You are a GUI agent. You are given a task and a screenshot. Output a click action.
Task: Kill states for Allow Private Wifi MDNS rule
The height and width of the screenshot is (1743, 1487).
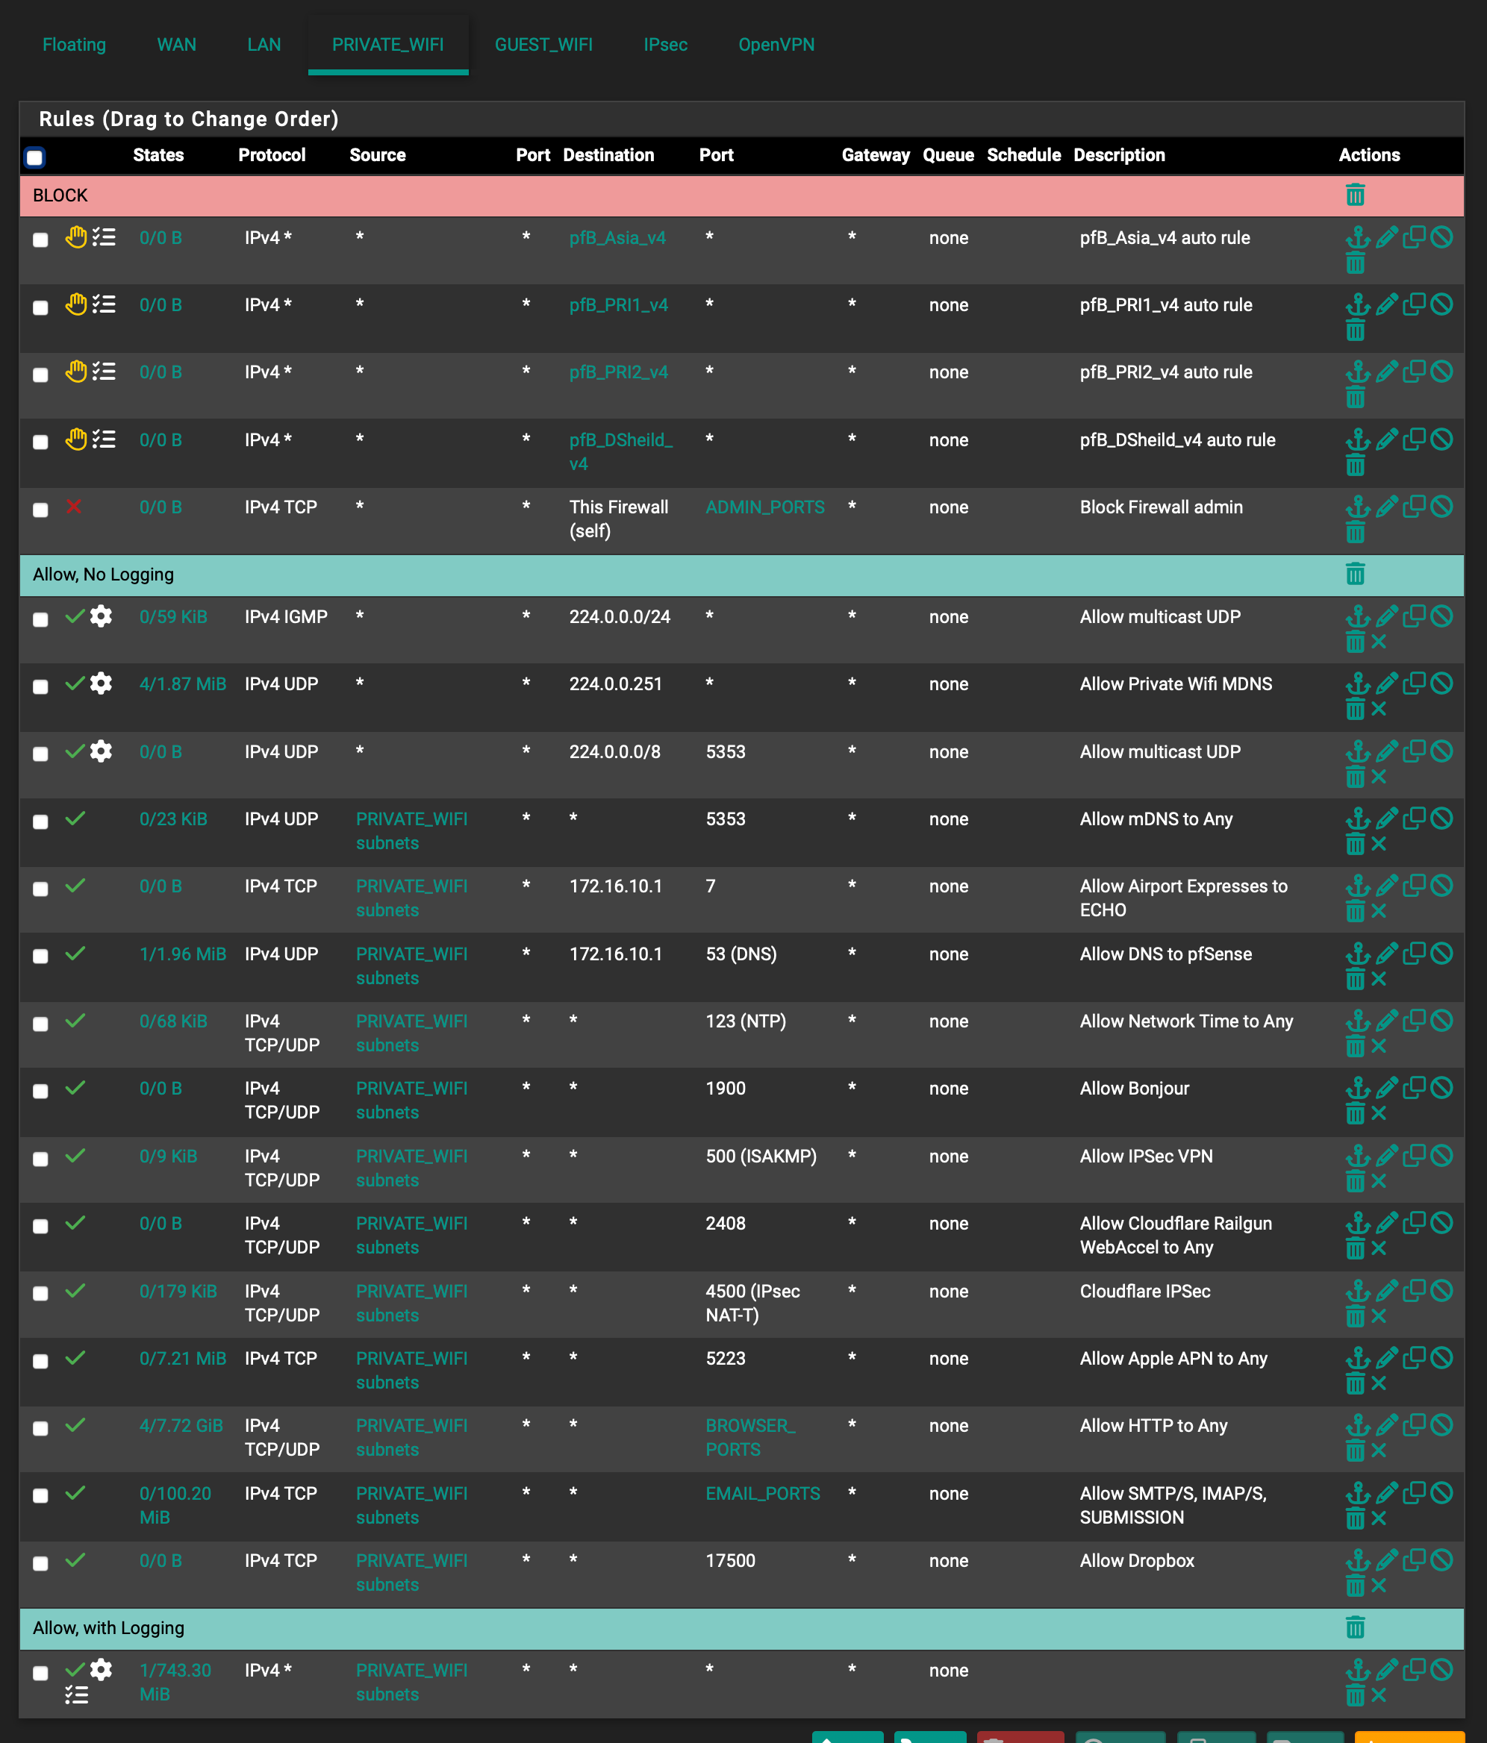pyautogui.click(x=1379, y=709)
